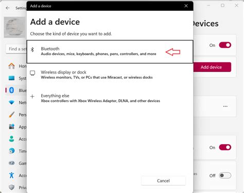Enable the Off toggle in Settings
Image resolution: width=244 pixels, height=193 pixels.
tap(225, 176)
